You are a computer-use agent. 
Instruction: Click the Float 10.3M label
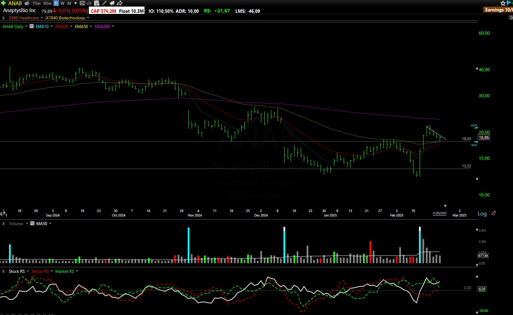[x=131, y=11]
